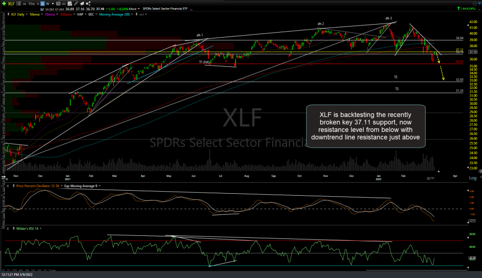Click the green plus add-symbol icon
Viewport: 482px width, 278px height.
(4, 4)
